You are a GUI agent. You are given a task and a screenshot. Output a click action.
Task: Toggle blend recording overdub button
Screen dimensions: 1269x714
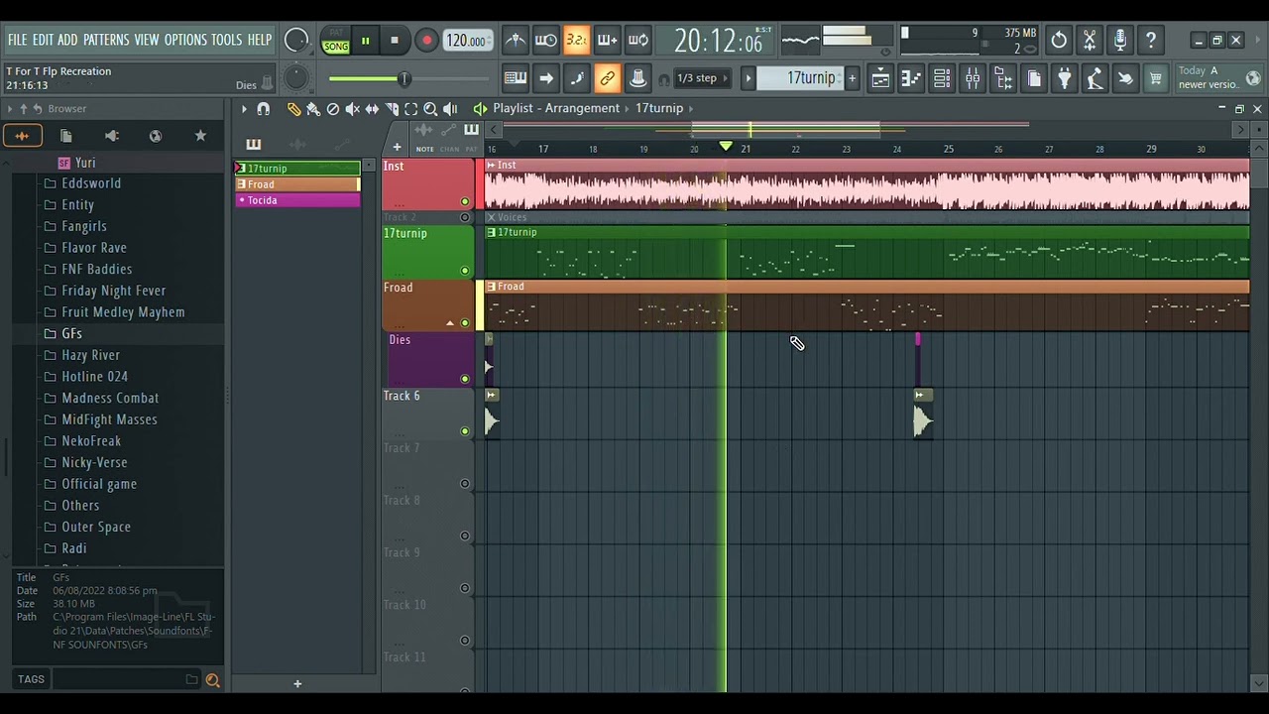click(x=608, y=41)
